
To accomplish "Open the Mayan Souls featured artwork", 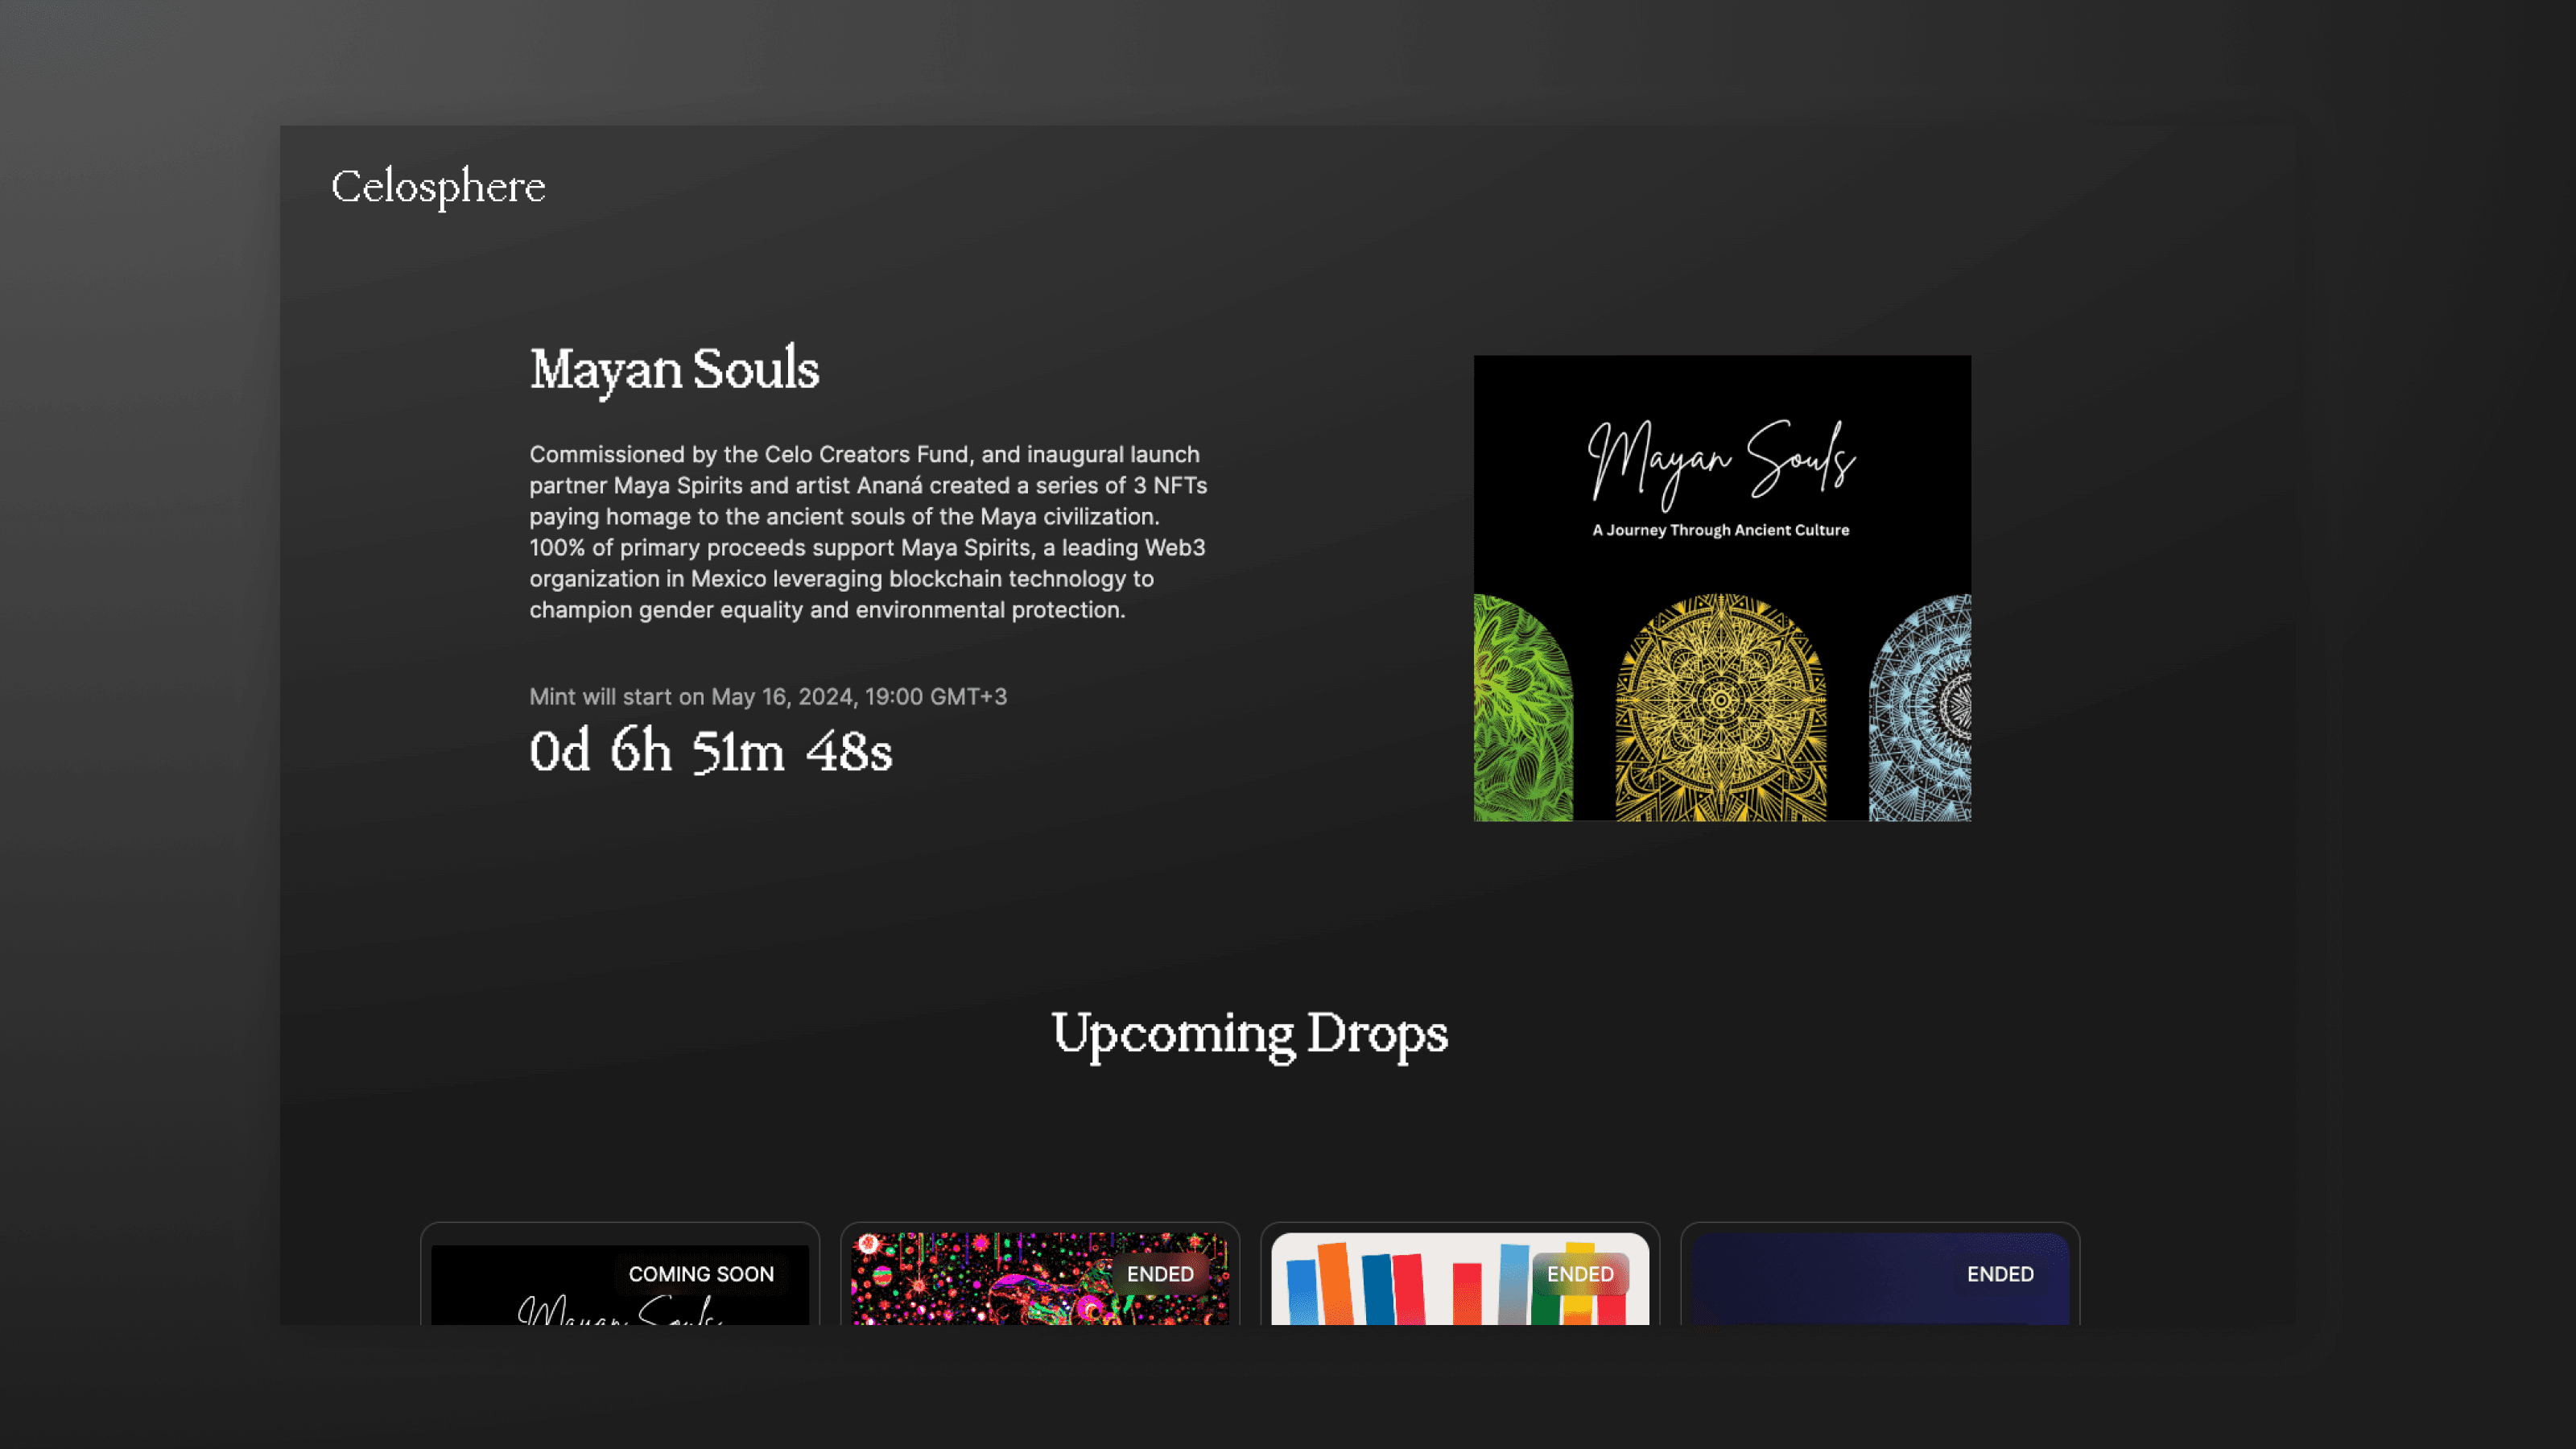I will (x=1722, y=588).
